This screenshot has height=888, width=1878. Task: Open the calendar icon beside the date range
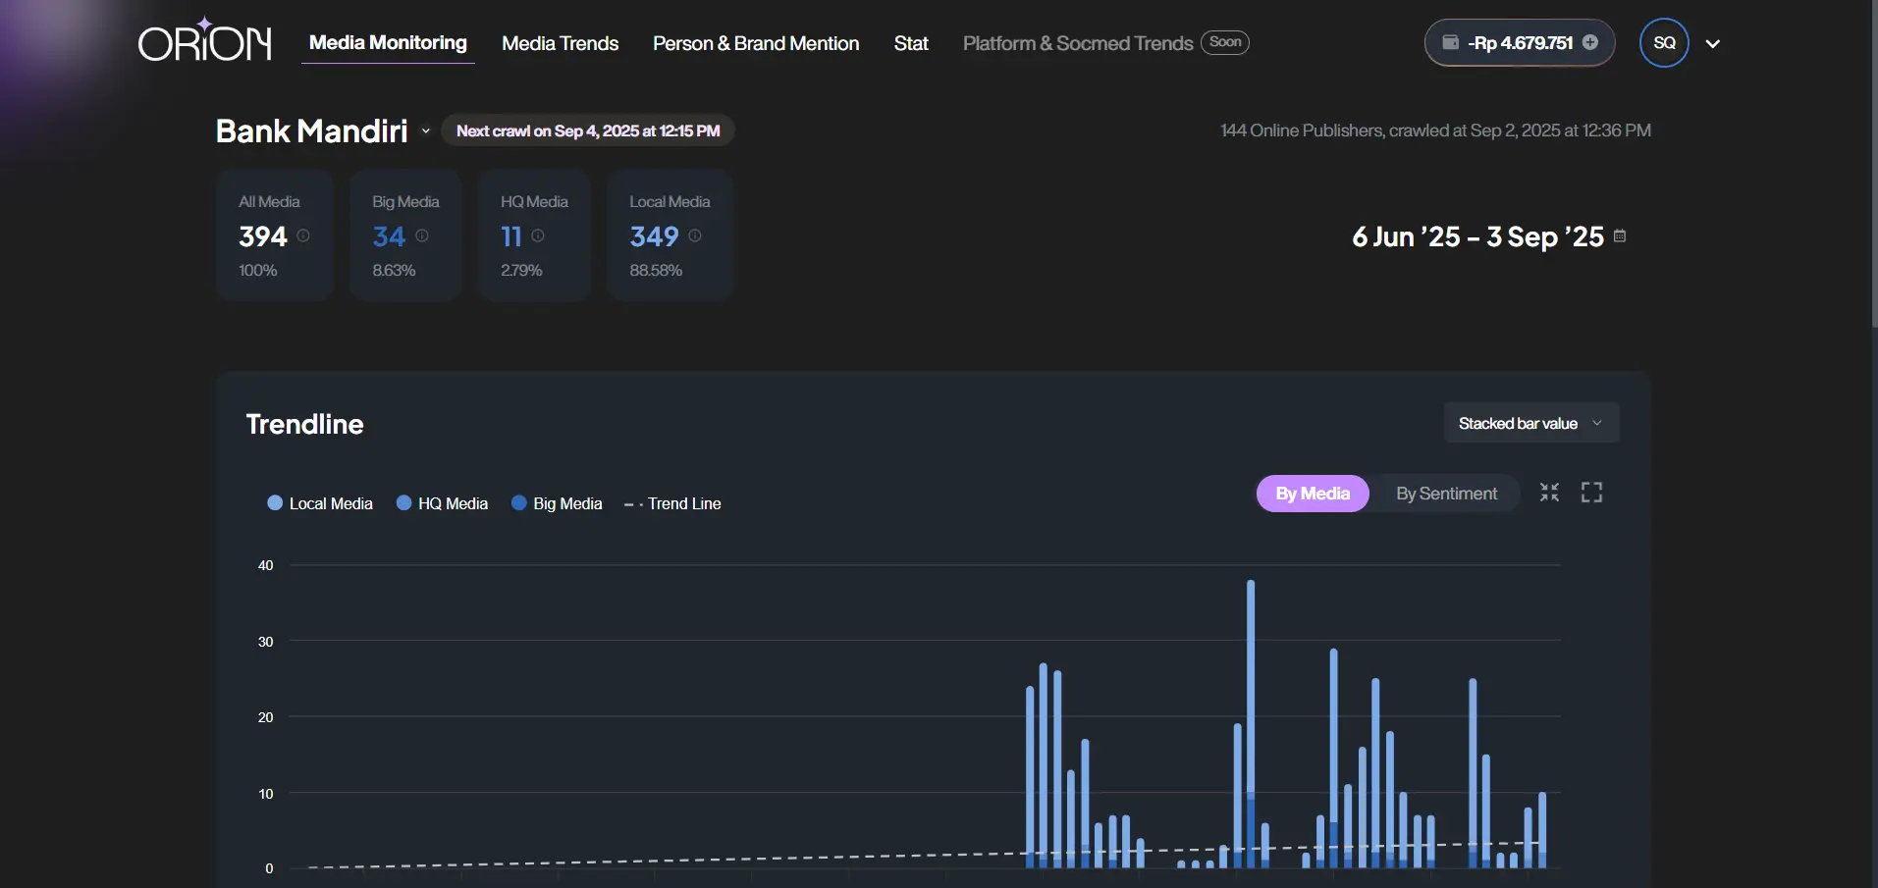coord(1619,235)
